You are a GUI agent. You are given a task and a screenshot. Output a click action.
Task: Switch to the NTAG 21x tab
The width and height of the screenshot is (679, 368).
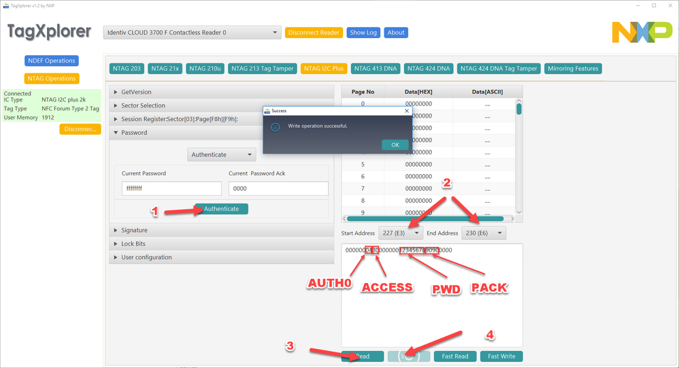click(x=165, y=69)
